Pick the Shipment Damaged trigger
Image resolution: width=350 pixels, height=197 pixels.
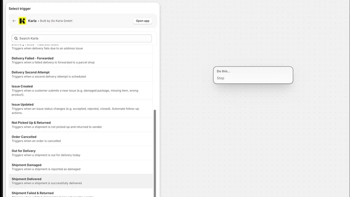click(80, 167)
